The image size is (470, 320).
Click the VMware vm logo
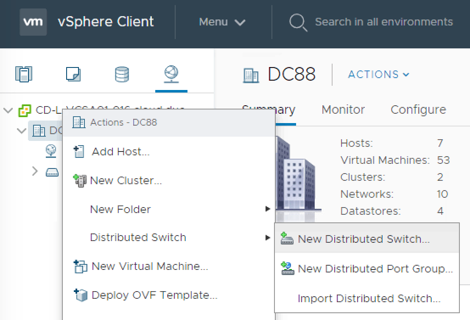[x=33, y=22]
